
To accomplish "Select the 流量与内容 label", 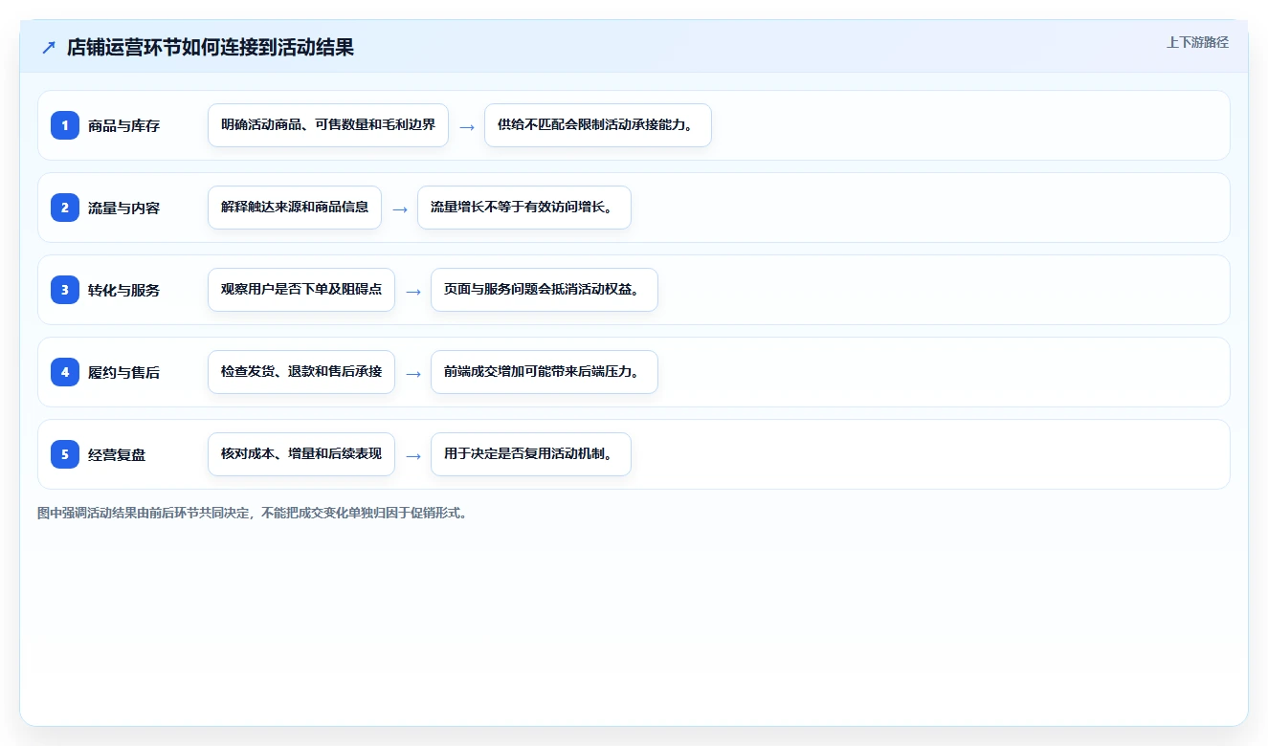I will click(x=123, y=208).
